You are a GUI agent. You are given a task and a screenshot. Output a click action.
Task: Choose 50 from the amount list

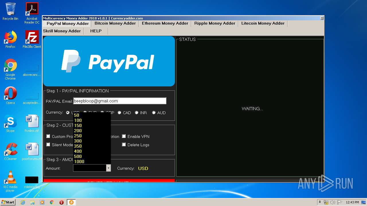pyautogui.click(x=92, y=115)
